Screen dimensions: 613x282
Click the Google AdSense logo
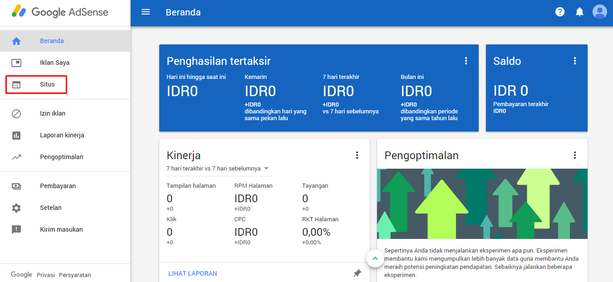pyautogui.click(x=60, y=12)
